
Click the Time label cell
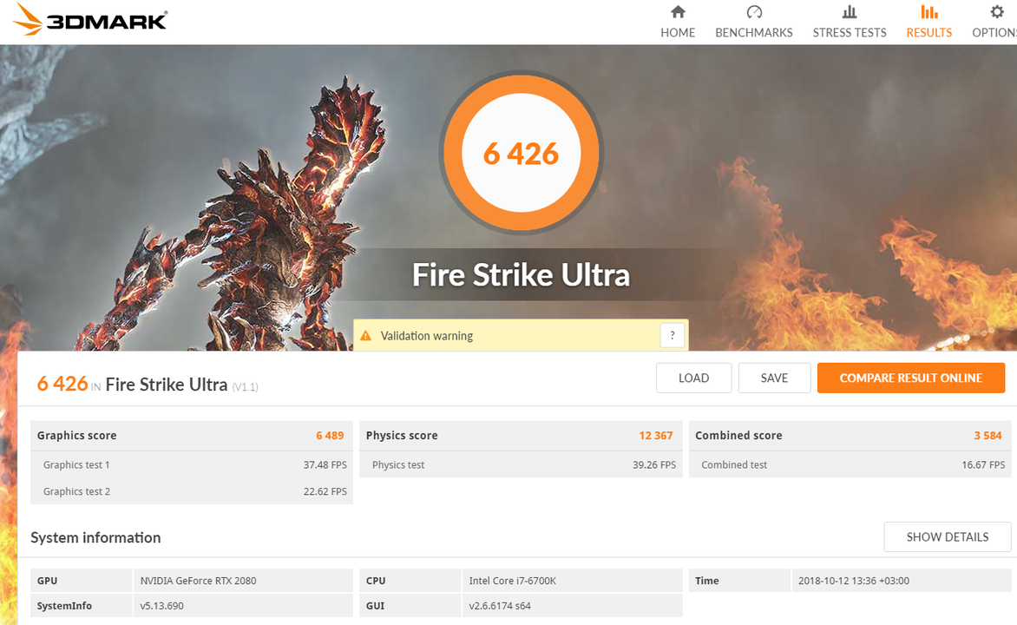coord(739,580)
